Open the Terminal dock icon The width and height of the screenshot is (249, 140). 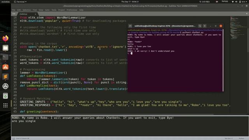coord(5,57)
